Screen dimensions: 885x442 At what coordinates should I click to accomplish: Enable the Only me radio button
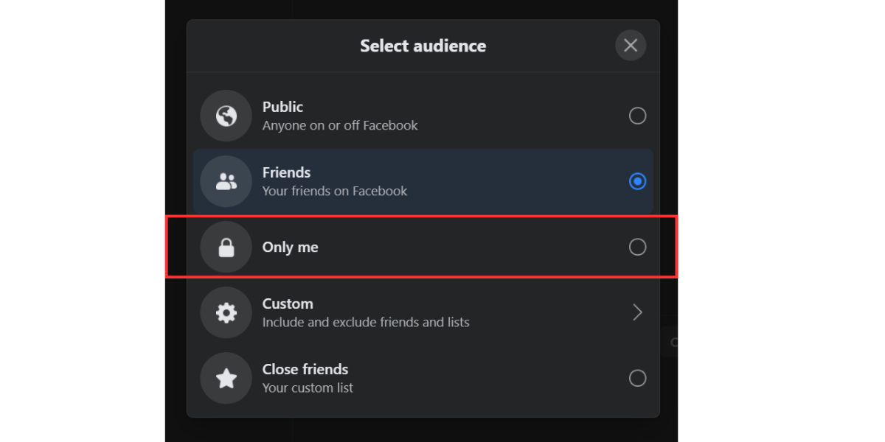click(637, 247)
